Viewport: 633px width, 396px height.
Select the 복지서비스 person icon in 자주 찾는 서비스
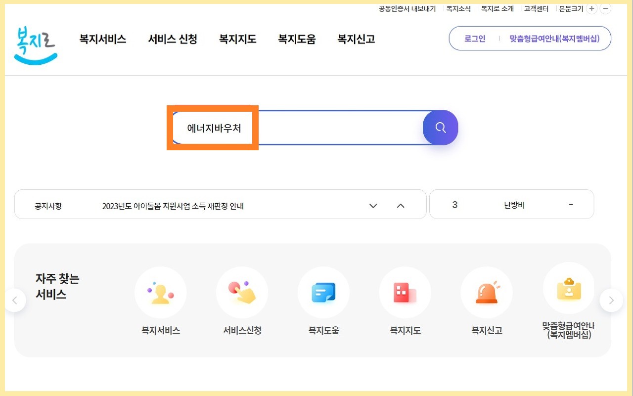tap(160, 292)
